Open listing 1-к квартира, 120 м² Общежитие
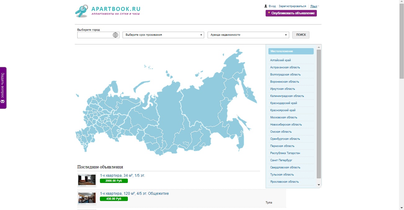Image resolution: width=404 pixels, height=210 pixels. point(134,194)
